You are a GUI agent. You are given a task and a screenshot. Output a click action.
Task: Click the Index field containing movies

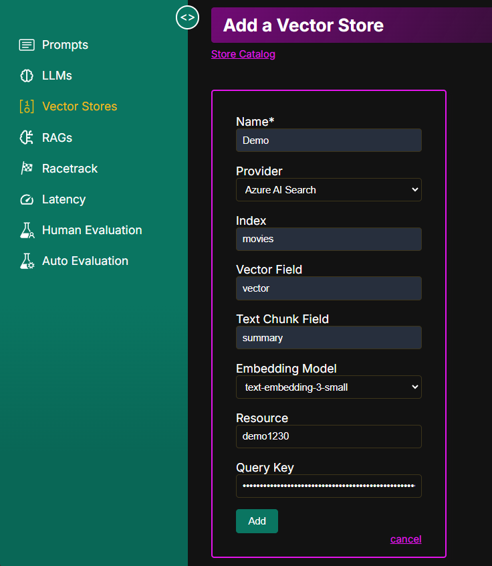point(329,239)
